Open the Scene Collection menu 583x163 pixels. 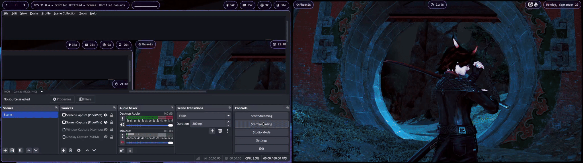tap(65, 13)
